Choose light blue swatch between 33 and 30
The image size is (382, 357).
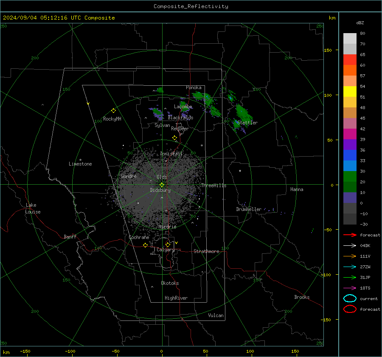pyautogui.click(x=350, y=166)
